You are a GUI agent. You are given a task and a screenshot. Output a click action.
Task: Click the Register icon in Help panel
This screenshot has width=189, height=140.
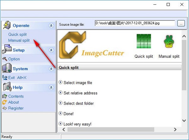pyautogui.click(x=5, y=108)
